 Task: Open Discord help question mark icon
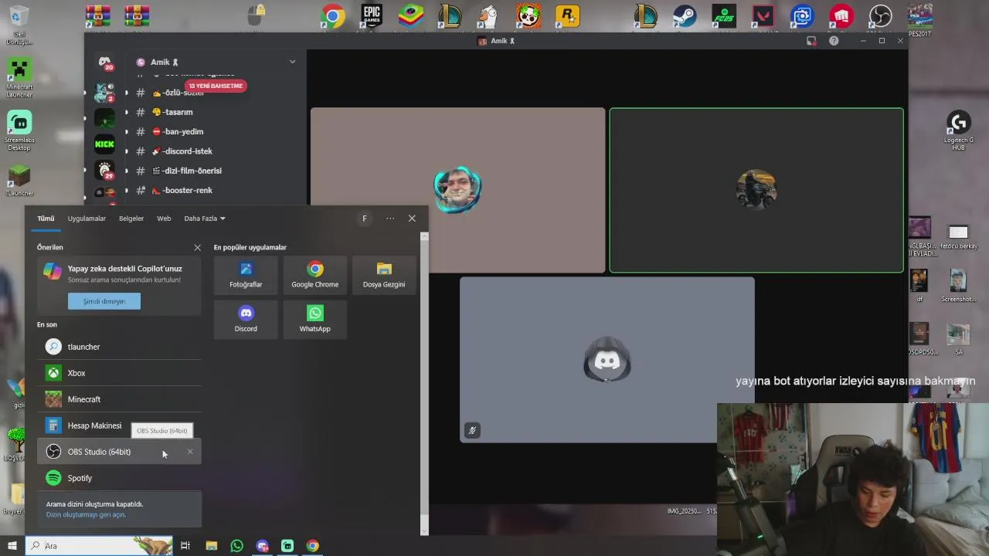coord(834,41)
